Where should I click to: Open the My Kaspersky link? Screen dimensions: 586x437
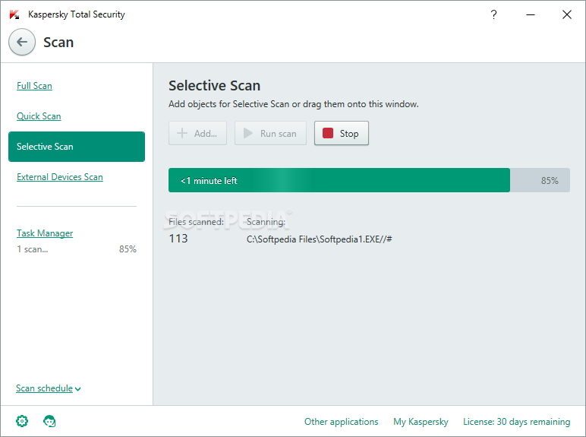tap(421, 422)
